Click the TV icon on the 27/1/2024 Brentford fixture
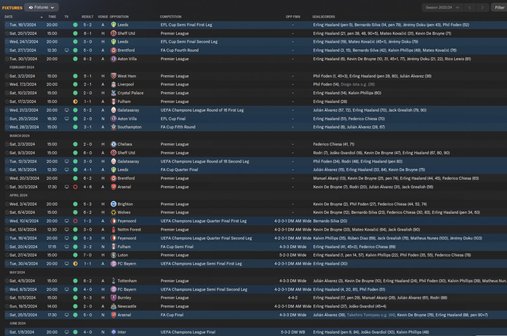The width and height of the screenshot is (507, 336). coord(67,50)
